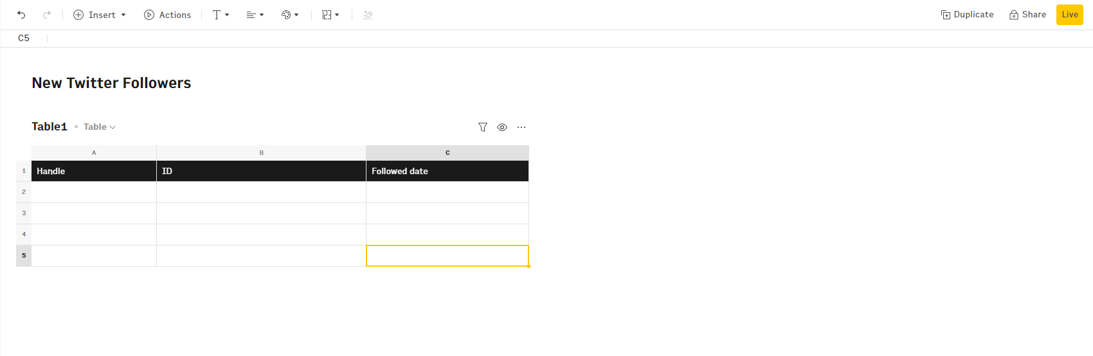This screenshot has width=1093, height=356.
Task: Select row 3 number
Action: (24, 213)
